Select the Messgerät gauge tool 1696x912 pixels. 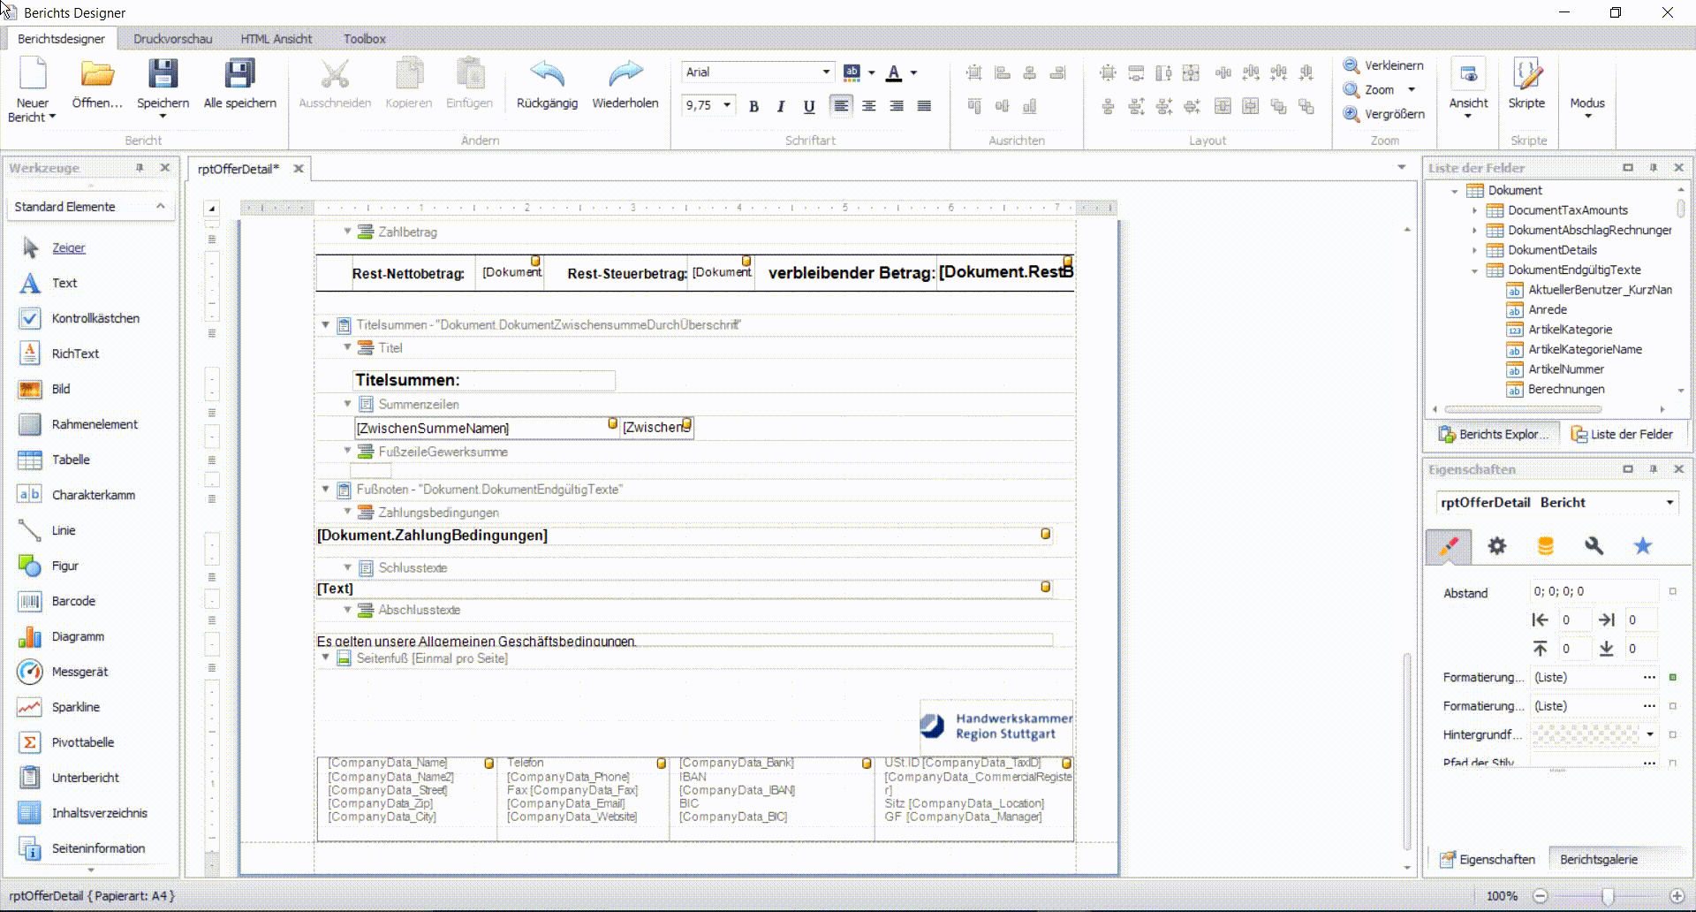click(x=79, y=672)
